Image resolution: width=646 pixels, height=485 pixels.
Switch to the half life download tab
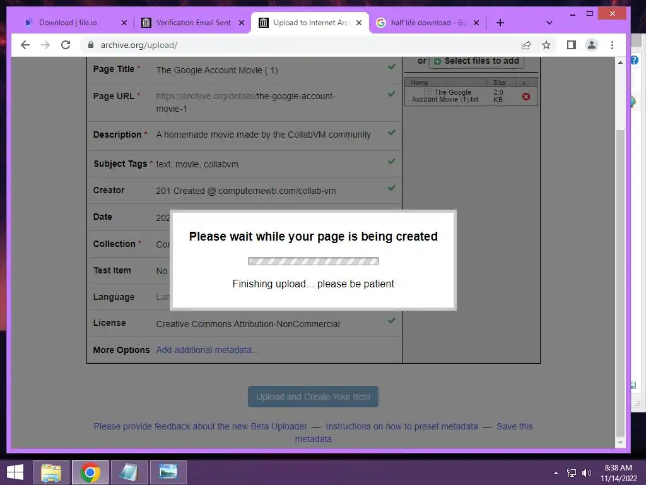click(428, 23)
